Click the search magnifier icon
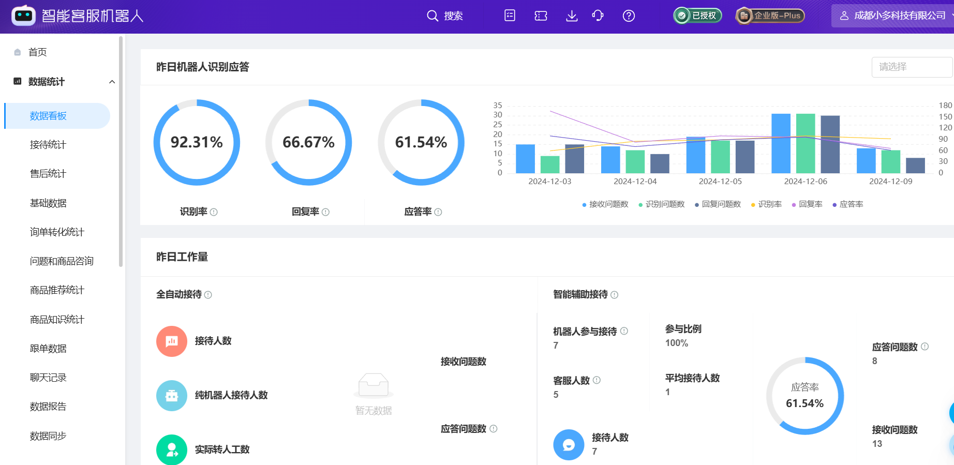Viewport: 954px width, 465px height. (x=433, y=16)
